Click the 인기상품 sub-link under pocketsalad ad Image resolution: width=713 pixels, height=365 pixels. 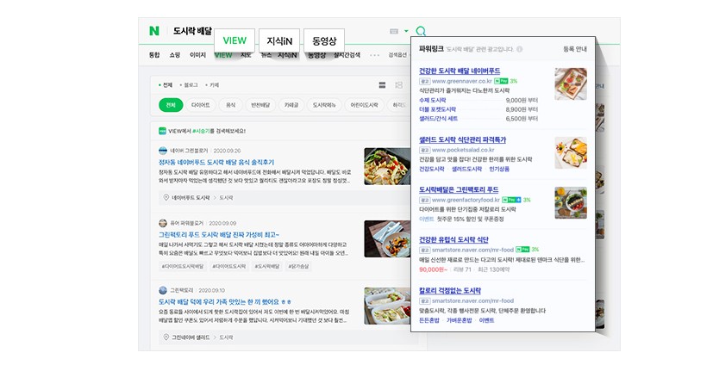(x=499, y=169)
